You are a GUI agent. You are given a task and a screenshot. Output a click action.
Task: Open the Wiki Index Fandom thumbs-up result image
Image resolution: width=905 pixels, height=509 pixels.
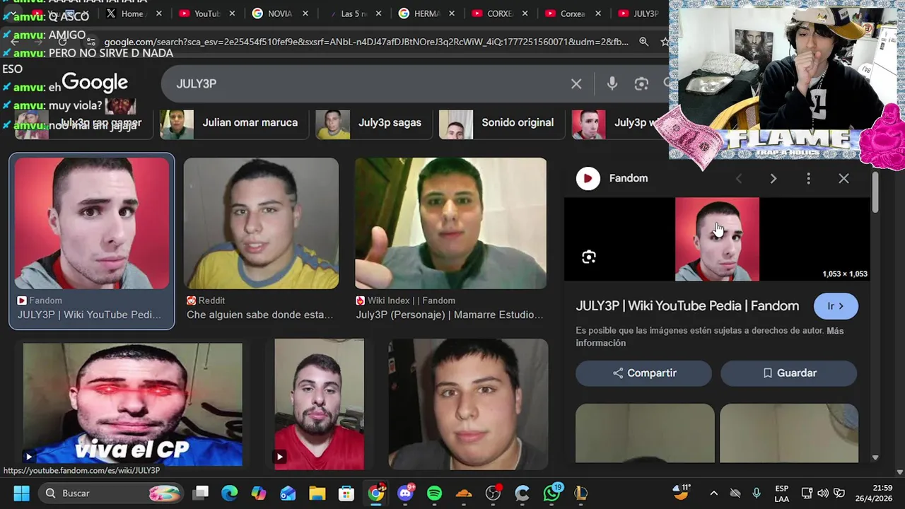click(450, 223)
